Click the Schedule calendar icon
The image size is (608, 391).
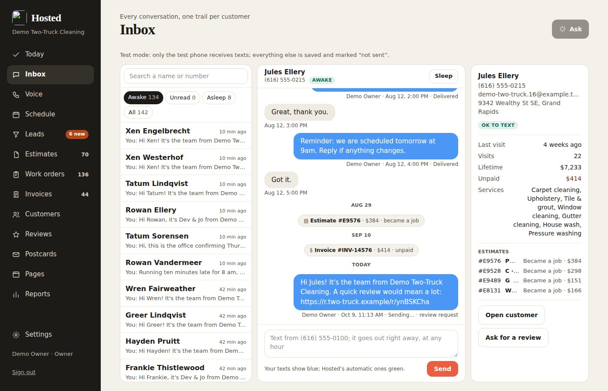coord(16,114)
